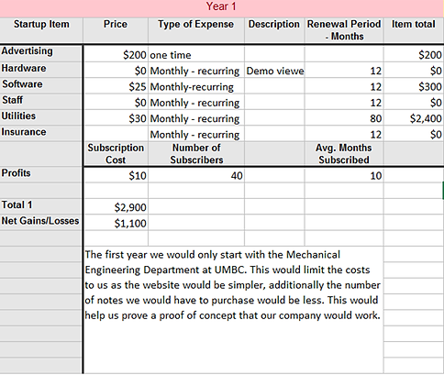Select the 'Year 1' title cell
The width and height of the screenshot is (444, 375).
coord(222,7)
